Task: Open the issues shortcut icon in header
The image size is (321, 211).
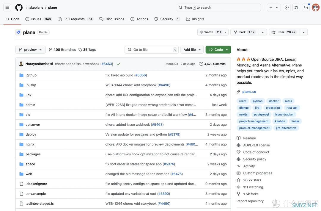Action: (287, 7)
